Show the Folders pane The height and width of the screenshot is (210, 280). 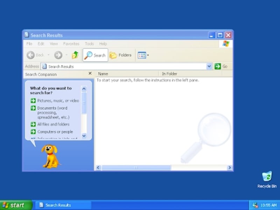(x=121, y=55)
